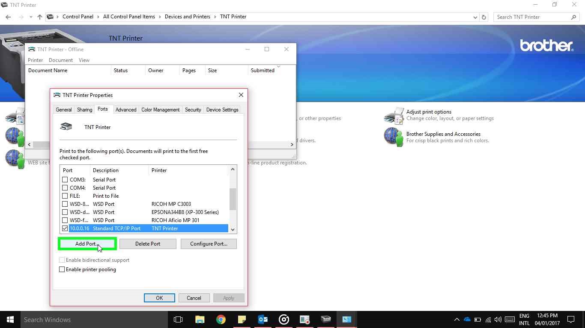Click Control Panel in the breadcrumb

click(78, 17)
